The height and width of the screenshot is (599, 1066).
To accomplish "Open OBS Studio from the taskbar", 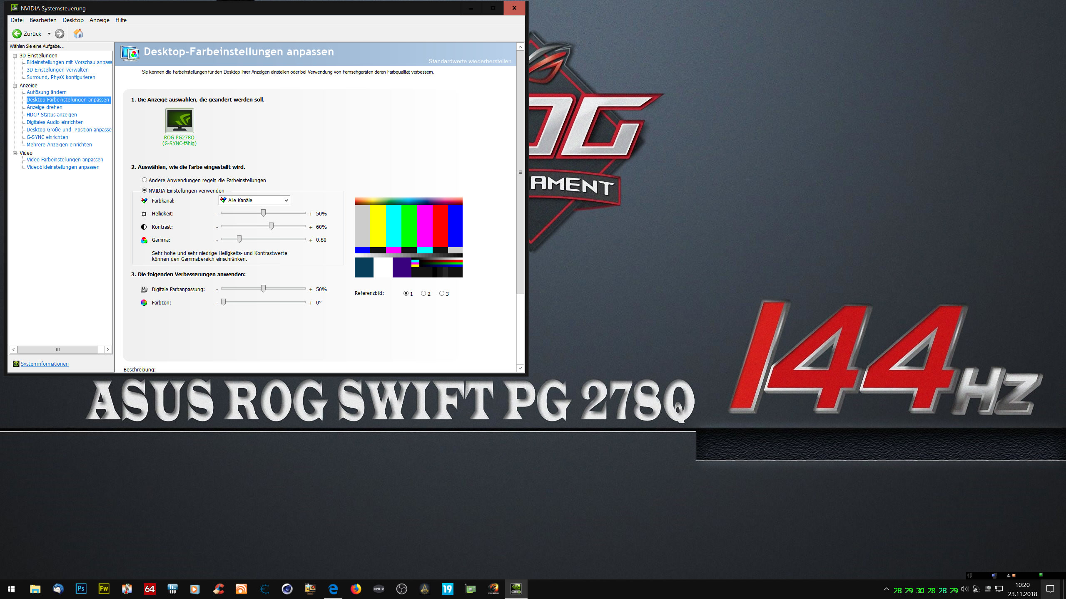I will click(402, 589).
